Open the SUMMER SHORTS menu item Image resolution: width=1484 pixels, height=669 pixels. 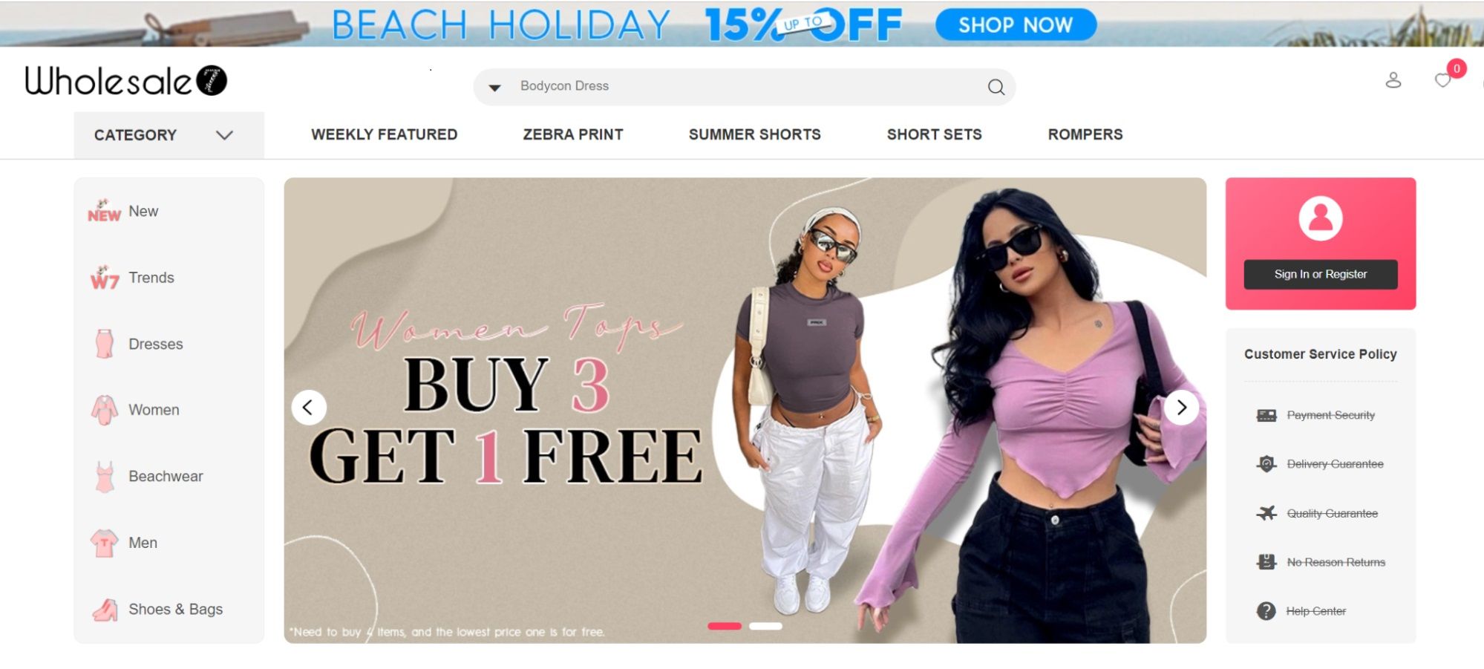[755, 134]
